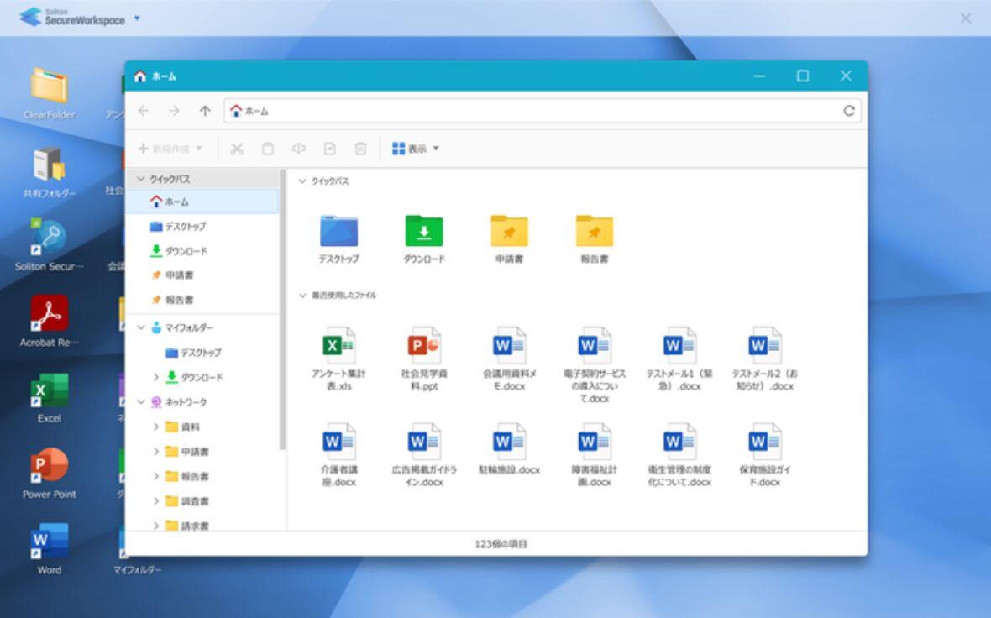Click the Rename toolbar icon
This screenshot has width=991, height=618.
coord(298,149)
